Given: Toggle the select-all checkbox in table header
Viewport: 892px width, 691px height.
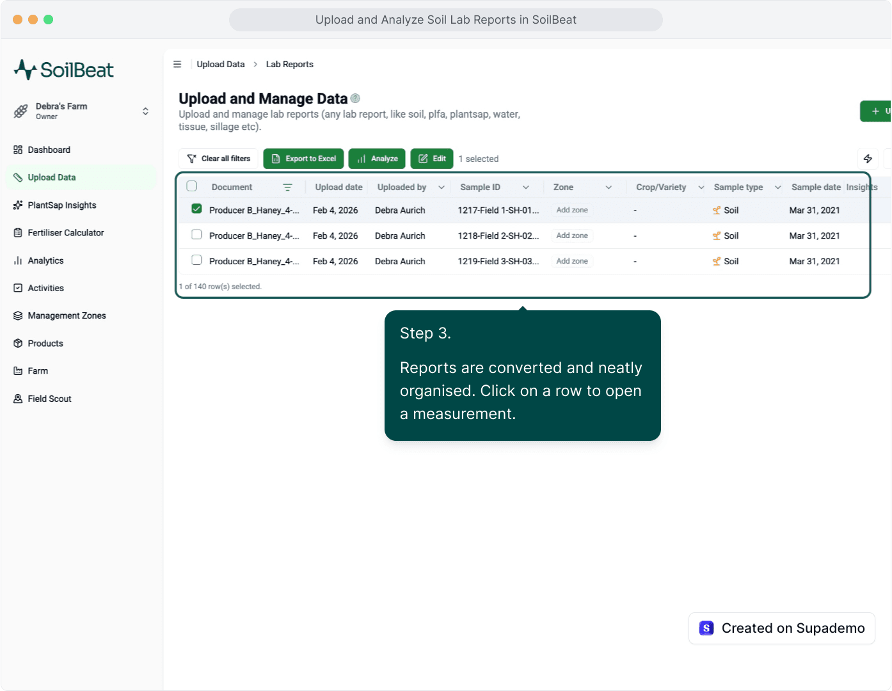Looking at the screenshot, I should point(191,186).
